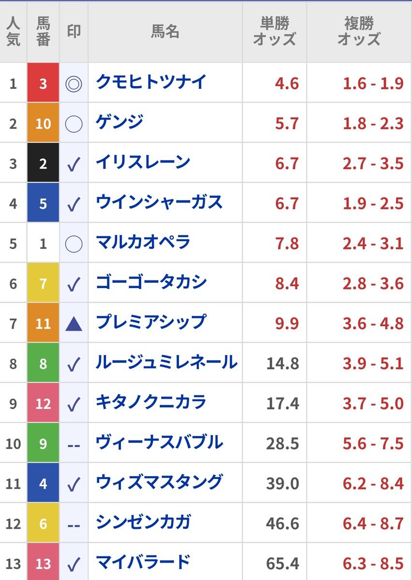Click the triangle mark for プレミアシップ

[74, 324]
